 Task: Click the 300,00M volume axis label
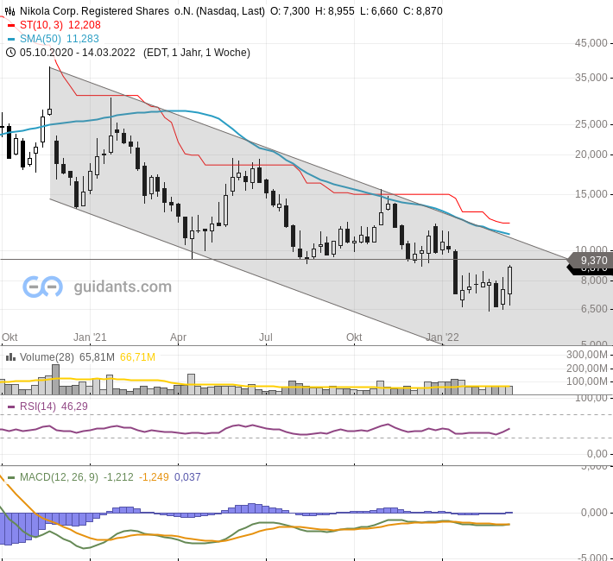587,355
